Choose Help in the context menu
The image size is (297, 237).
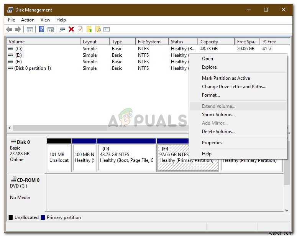coord(238,154)
